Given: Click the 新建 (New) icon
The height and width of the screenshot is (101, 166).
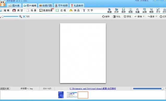Looking at the screenshot, I should (x=109, y=11).
